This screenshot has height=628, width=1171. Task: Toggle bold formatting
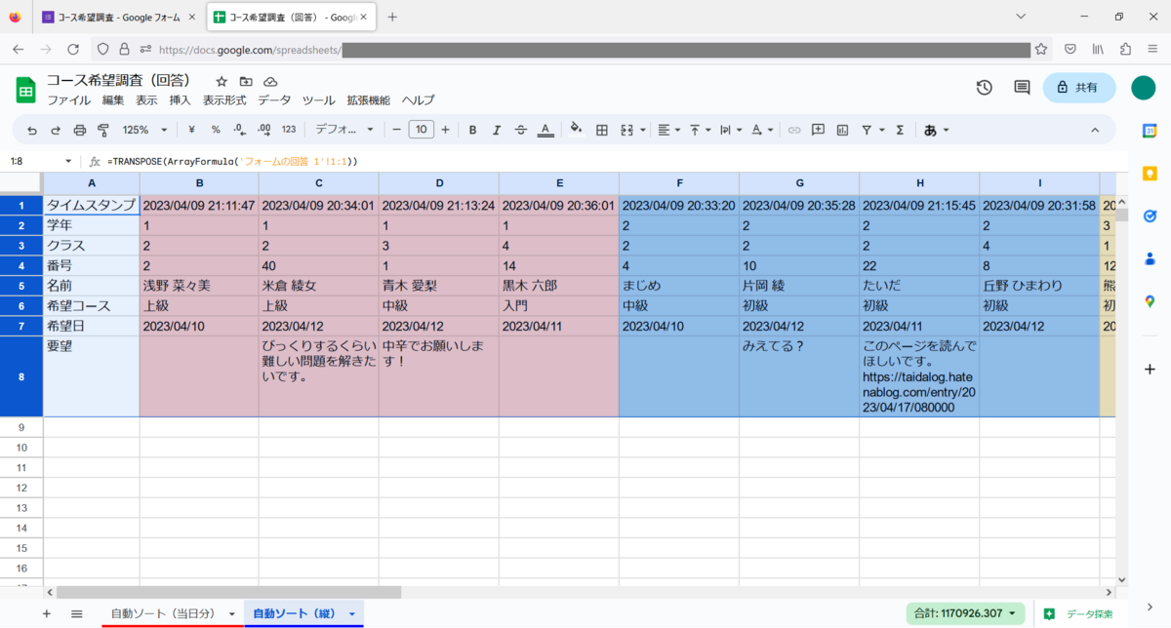[472, 130]
